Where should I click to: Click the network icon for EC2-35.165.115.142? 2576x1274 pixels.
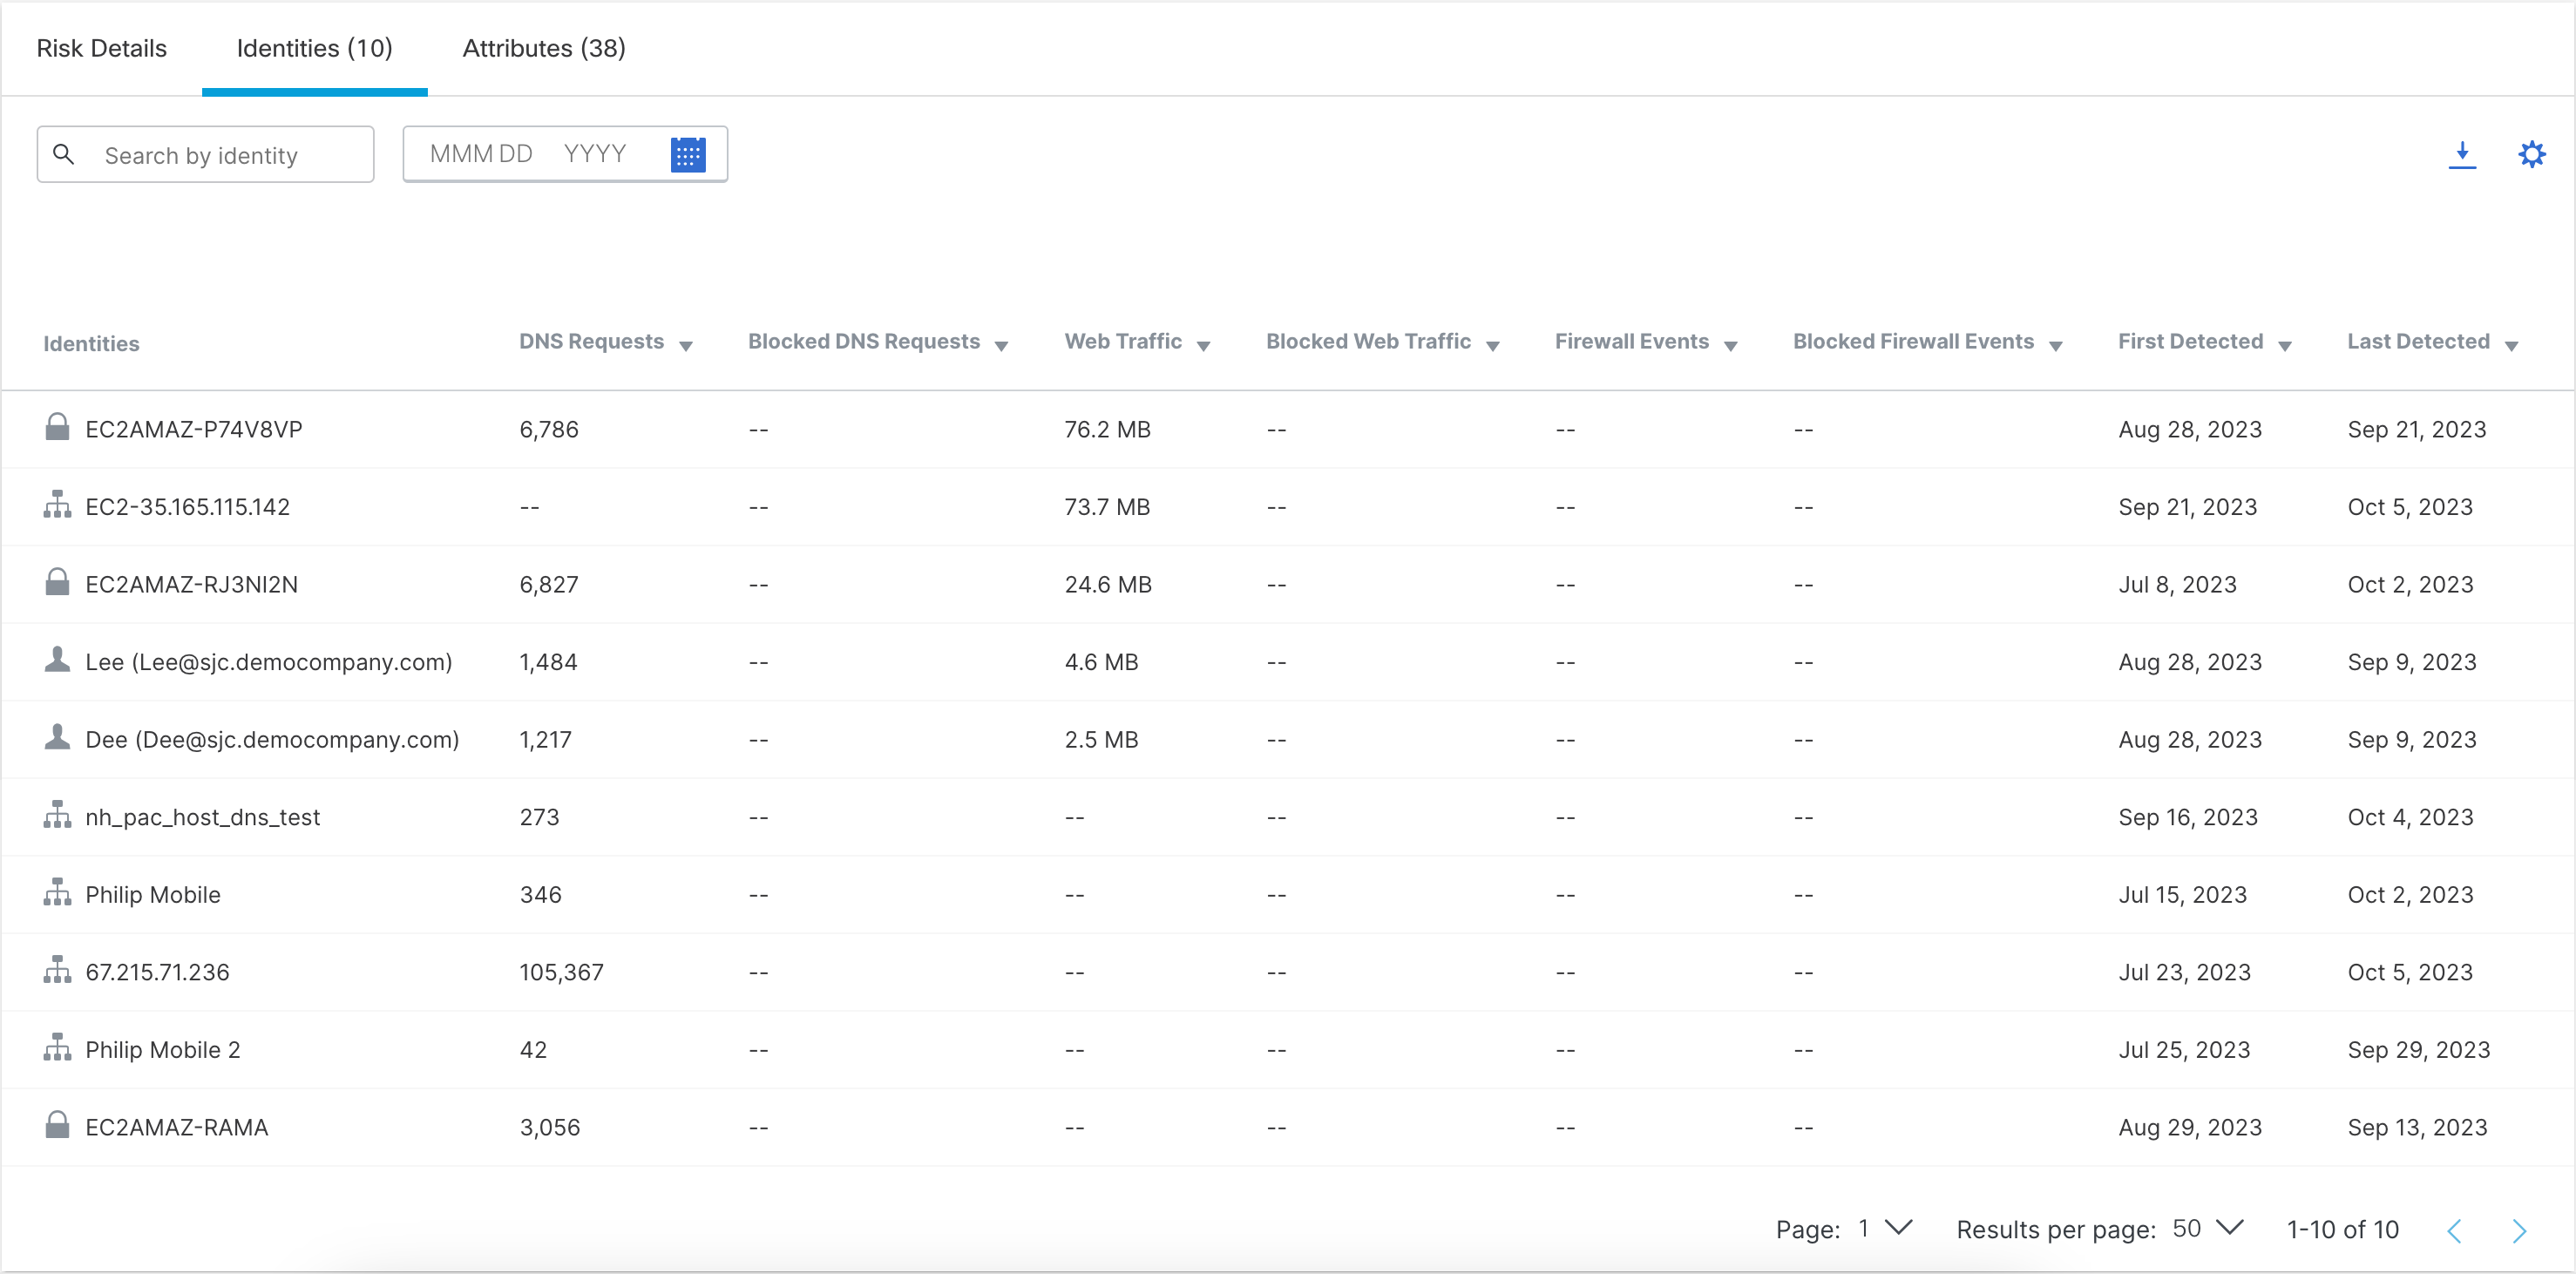58,505
